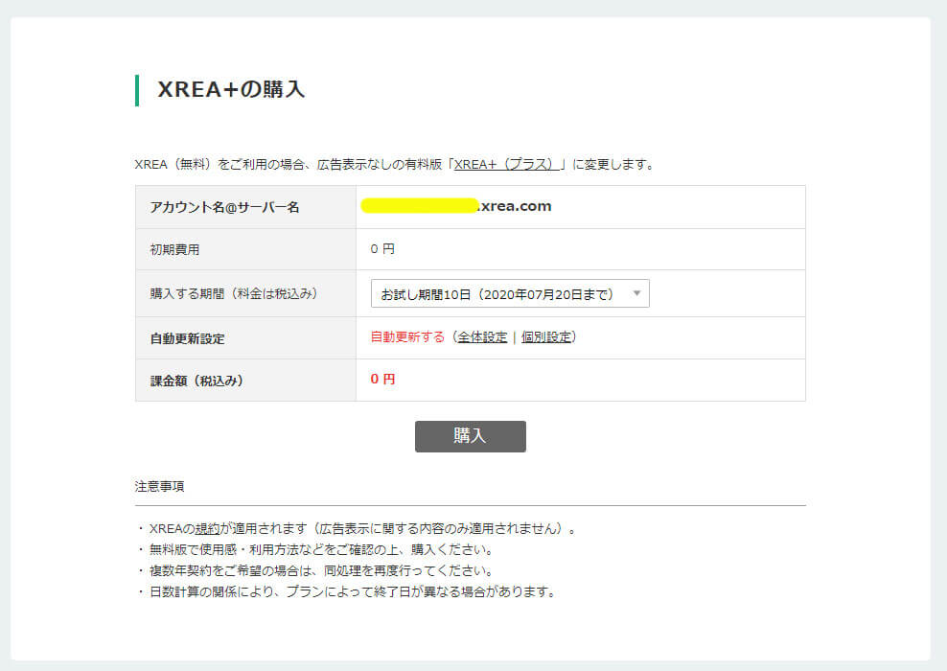Click the 課金額（税込み） label
947x671 pixels.
point(196,382)
